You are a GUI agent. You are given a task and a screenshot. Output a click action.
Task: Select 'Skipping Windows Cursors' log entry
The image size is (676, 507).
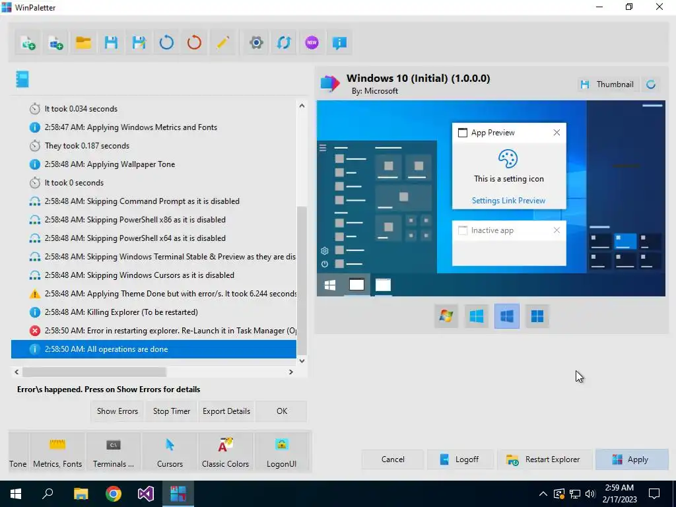[x=154, y=275]
